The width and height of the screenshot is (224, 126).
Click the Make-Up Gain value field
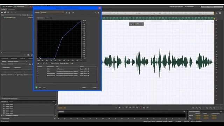pos(72,63)
